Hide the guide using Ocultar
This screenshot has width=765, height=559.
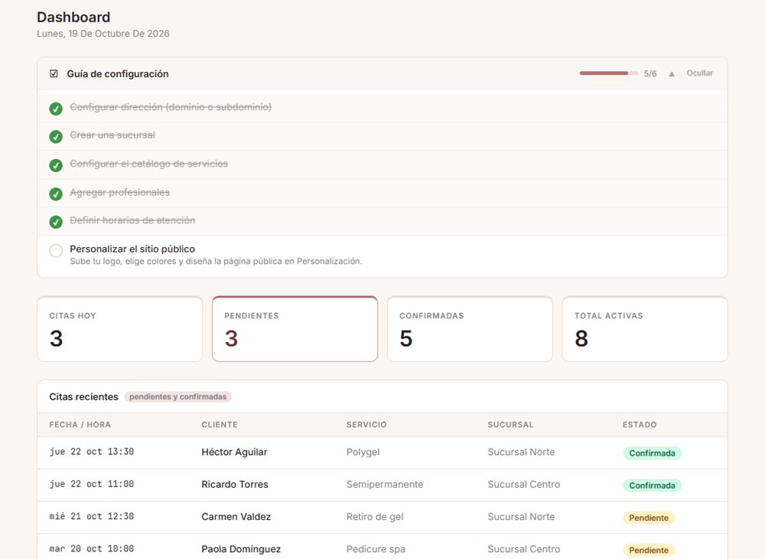click(700, 73)
